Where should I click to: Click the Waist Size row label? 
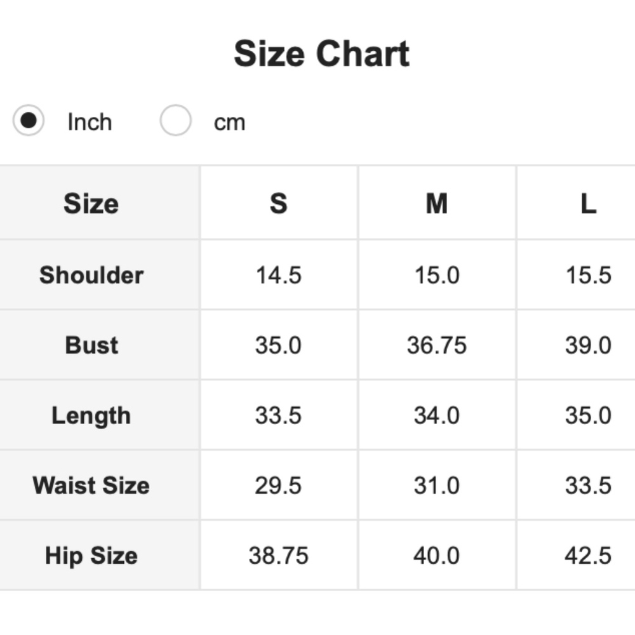coord(91,485)
